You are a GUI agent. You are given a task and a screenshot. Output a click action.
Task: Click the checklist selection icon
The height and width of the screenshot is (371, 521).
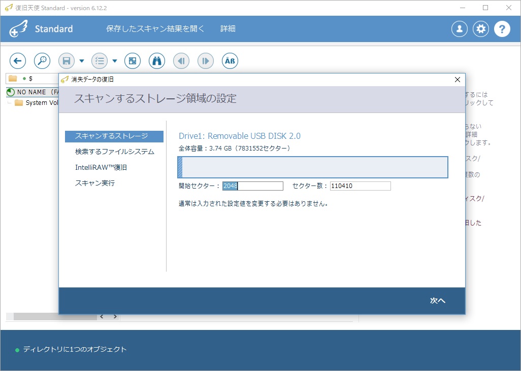coord(100,61)
